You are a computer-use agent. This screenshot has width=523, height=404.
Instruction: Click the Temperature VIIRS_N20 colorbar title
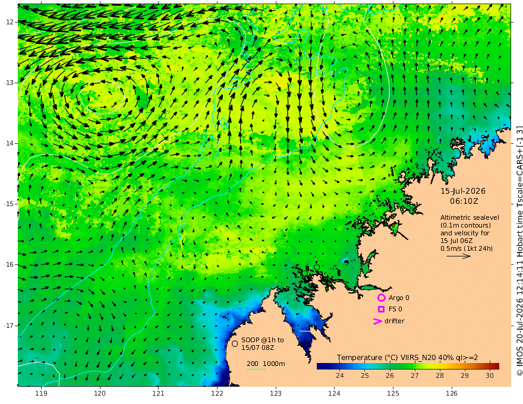pyautogui.click(x=407, y=358)
